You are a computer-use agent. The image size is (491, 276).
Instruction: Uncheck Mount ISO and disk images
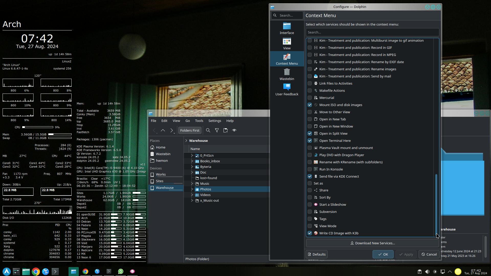pos(310,105)
